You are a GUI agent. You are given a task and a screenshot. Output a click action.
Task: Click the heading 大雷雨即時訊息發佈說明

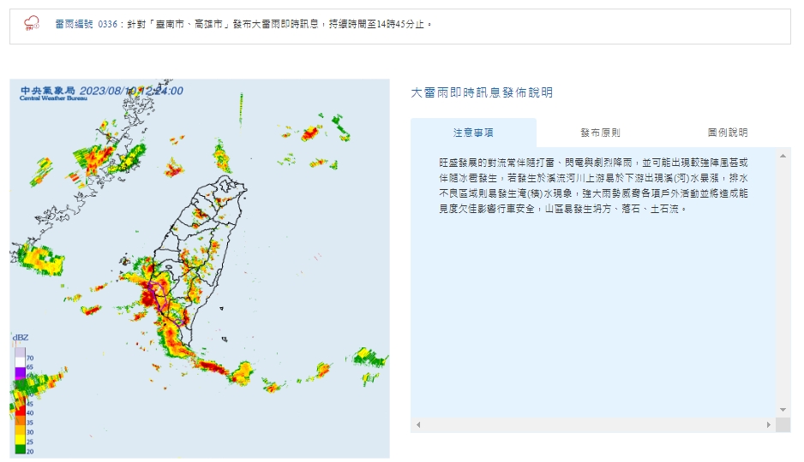point(482,92)
